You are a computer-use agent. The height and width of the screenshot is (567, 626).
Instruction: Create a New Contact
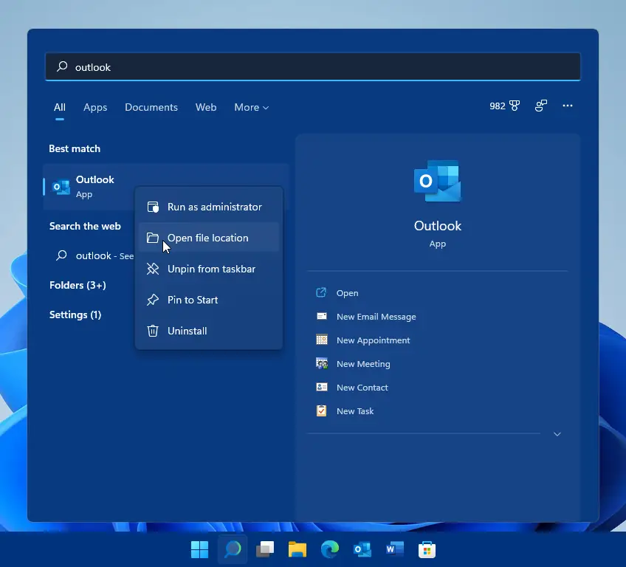(x=351, y=388)
